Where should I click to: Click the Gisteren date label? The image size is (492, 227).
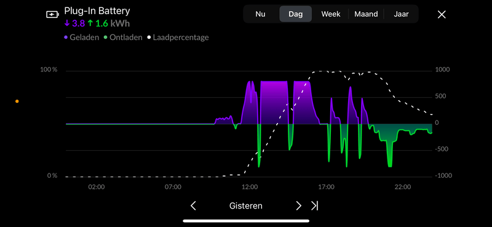(245, 206)
